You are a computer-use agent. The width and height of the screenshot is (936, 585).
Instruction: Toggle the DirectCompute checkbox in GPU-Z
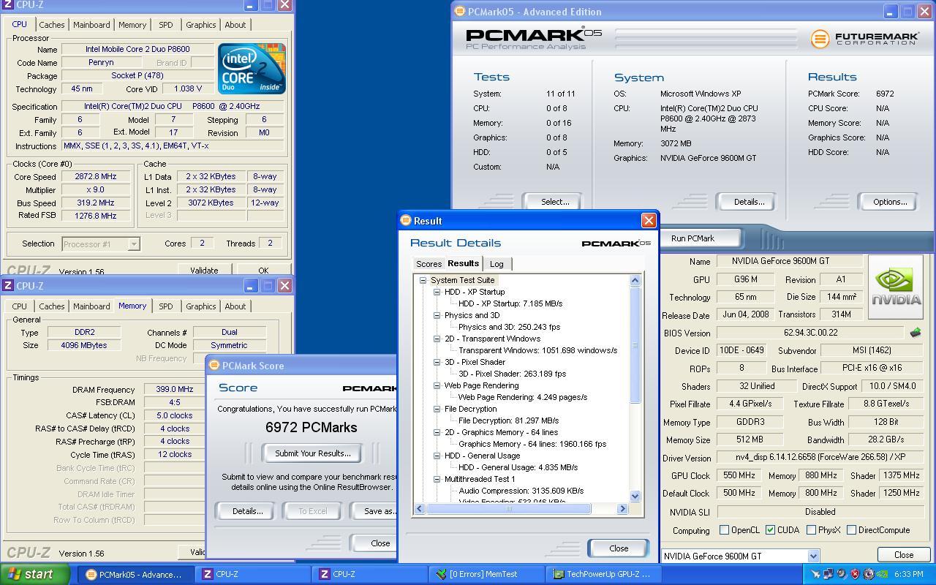[x=851, y=530]
